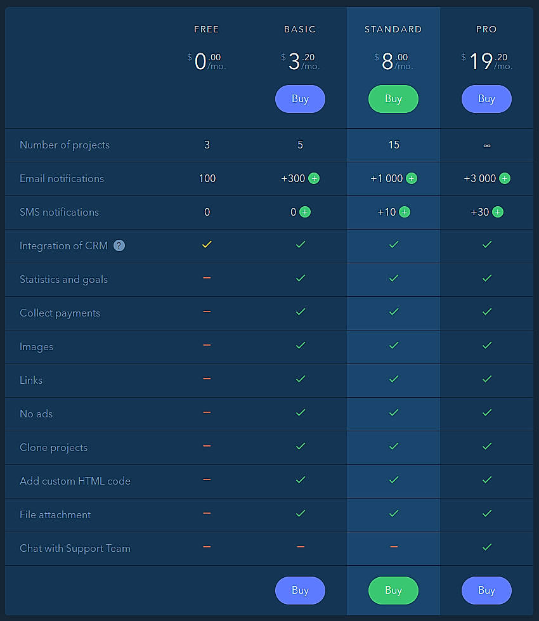539x621 pixels.
Task: Select the STANDARD plan column header
Action: pos(393,29)
